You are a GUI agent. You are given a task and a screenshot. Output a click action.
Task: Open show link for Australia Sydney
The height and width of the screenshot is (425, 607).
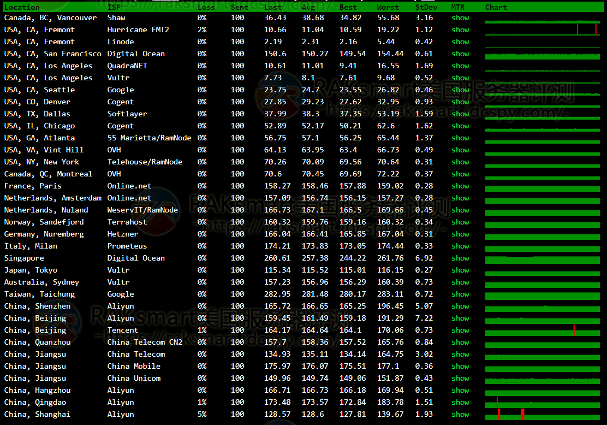point(460,282)
